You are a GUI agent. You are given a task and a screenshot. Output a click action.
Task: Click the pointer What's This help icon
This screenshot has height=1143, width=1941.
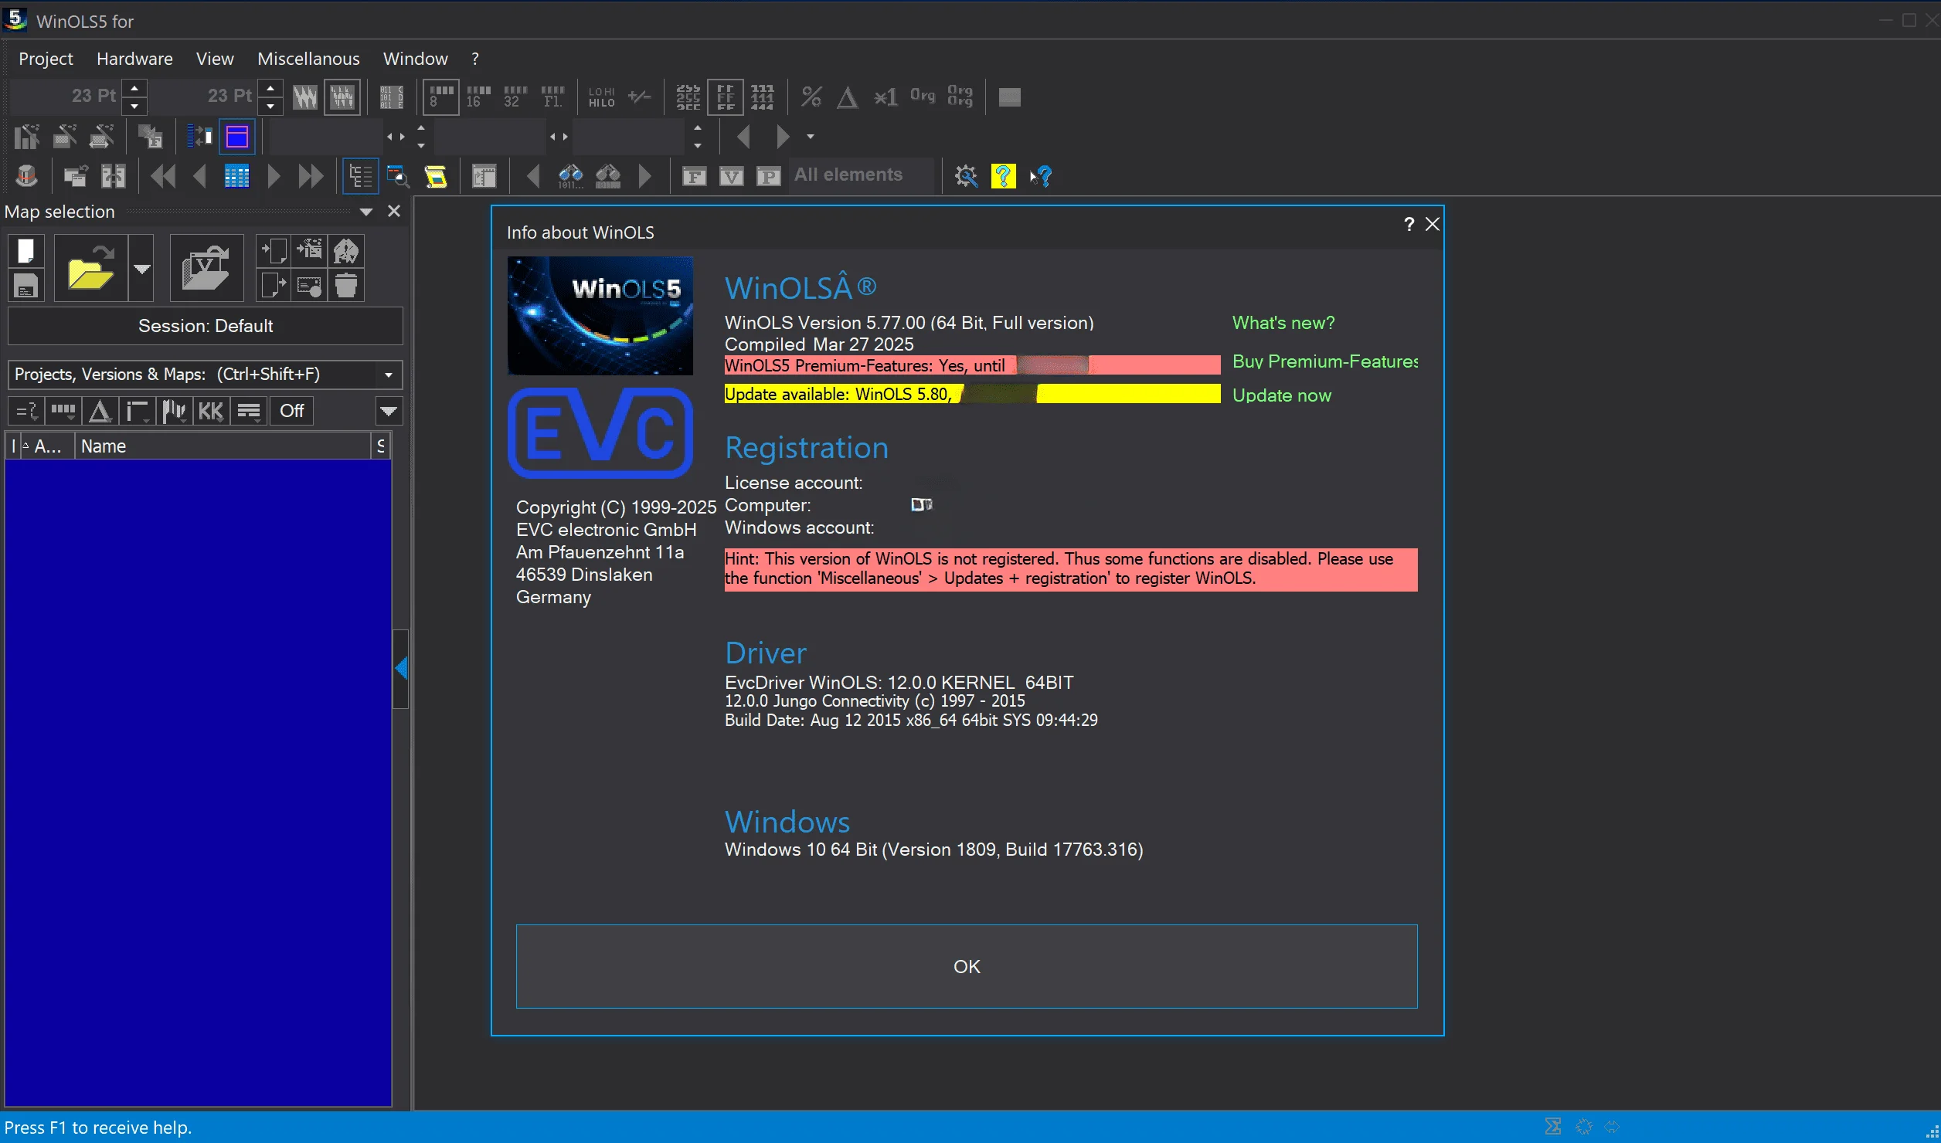pyautogui.click(x=1041, y=176)
